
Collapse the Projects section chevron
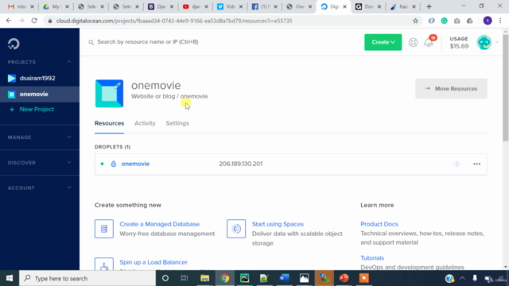pos(69,62)
